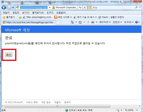Screen dimensions: 143x112
Task: Click the horizontal scrollbar thumb
Action: click(x=57, y=106)
